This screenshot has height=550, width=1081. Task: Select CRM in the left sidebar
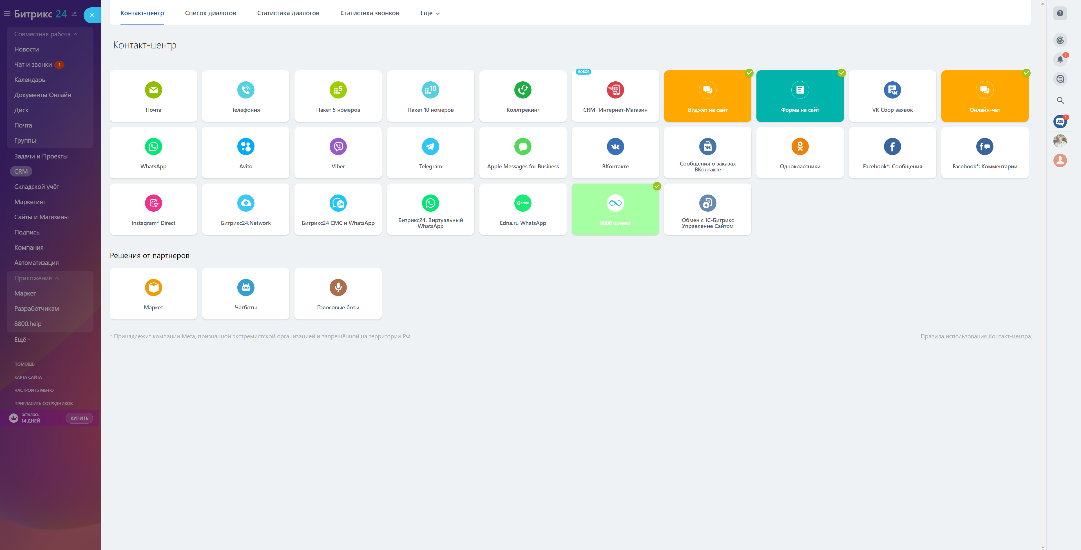(21, 172)
